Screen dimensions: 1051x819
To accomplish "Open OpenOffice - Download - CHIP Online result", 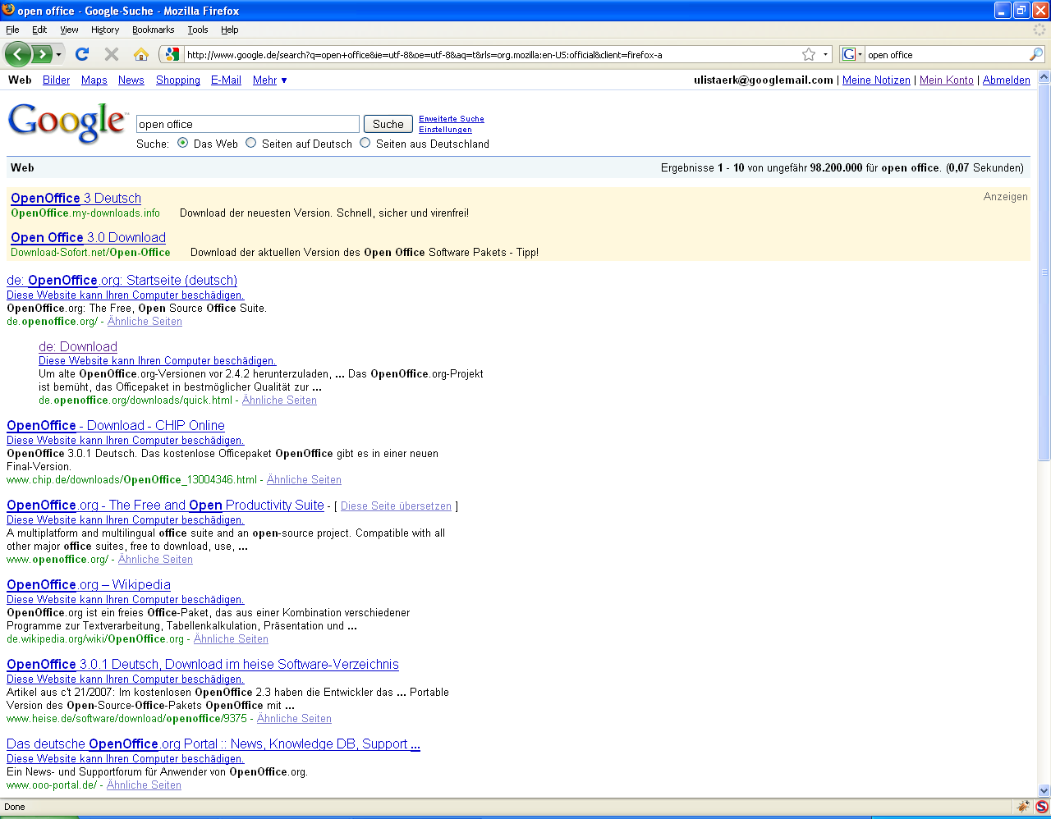I will click(116, 425).
